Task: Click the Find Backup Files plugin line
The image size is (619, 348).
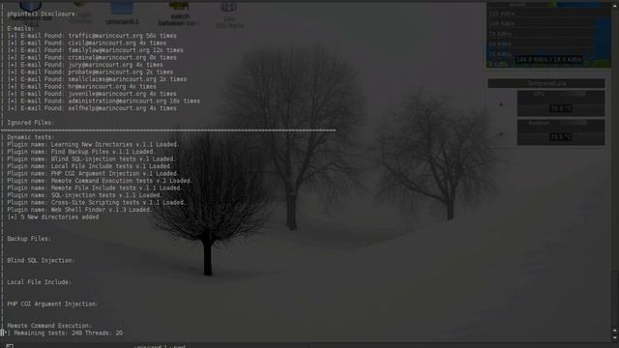Action: [81, 152]
